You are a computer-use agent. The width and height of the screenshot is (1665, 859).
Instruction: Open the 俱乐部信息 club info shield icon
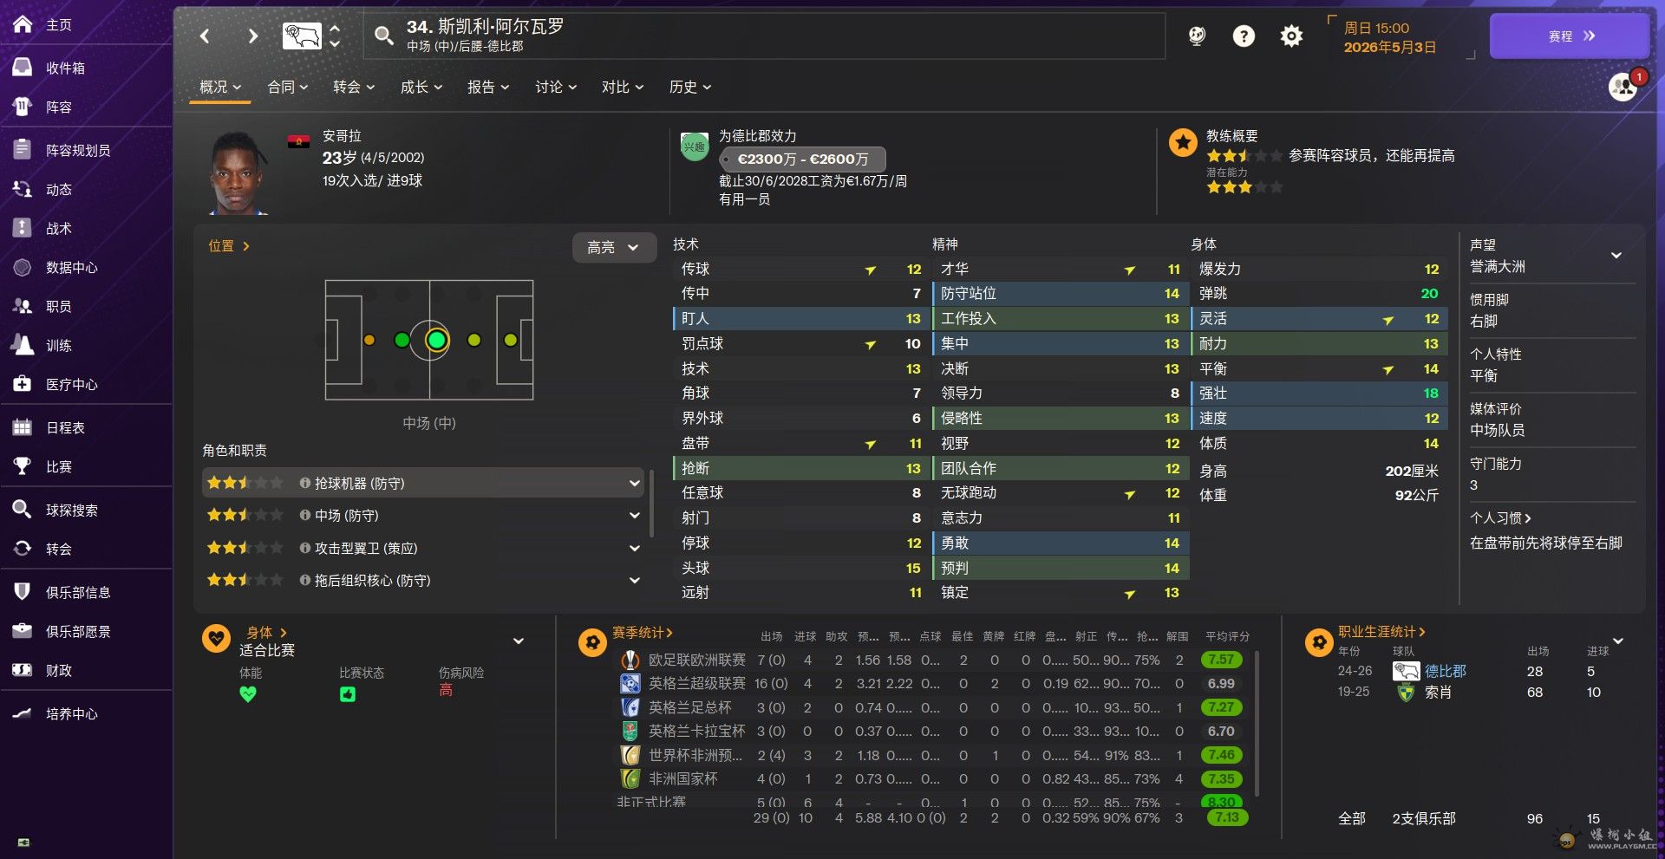(23, 592)
